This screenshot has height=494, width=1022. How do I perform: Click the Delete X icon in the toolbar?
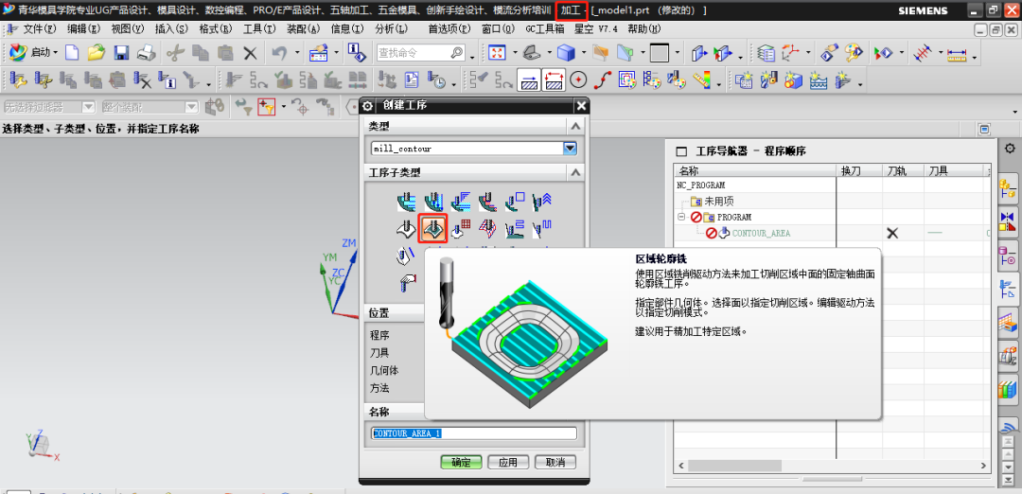(x=250, y=53)
